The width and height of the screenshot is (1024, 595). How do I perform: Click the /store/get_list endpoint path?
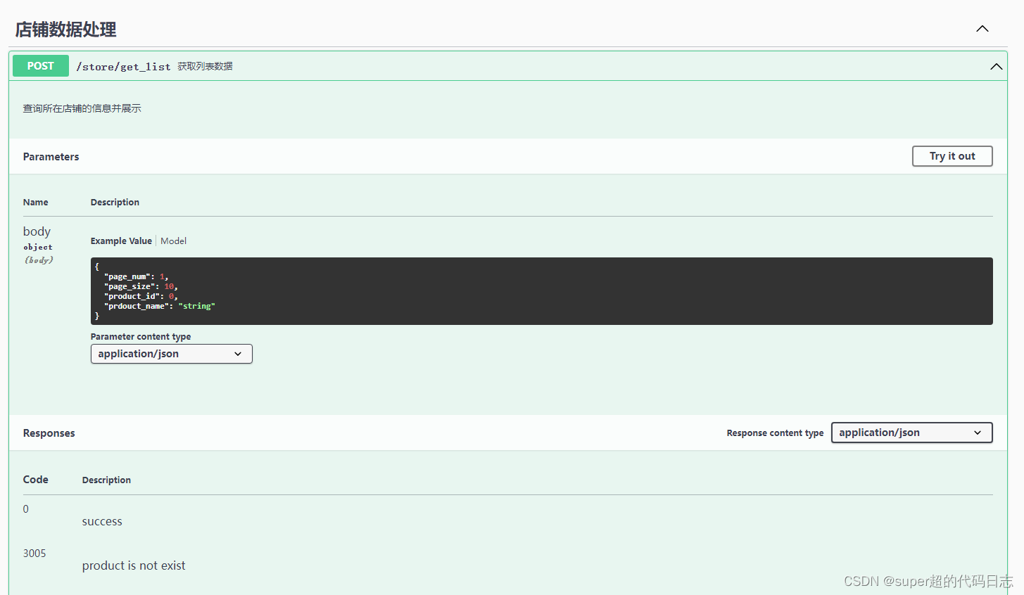point(124,67)
